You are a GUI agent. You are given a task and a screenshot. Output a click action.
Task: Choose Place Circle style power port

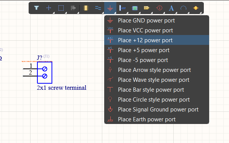156,100
